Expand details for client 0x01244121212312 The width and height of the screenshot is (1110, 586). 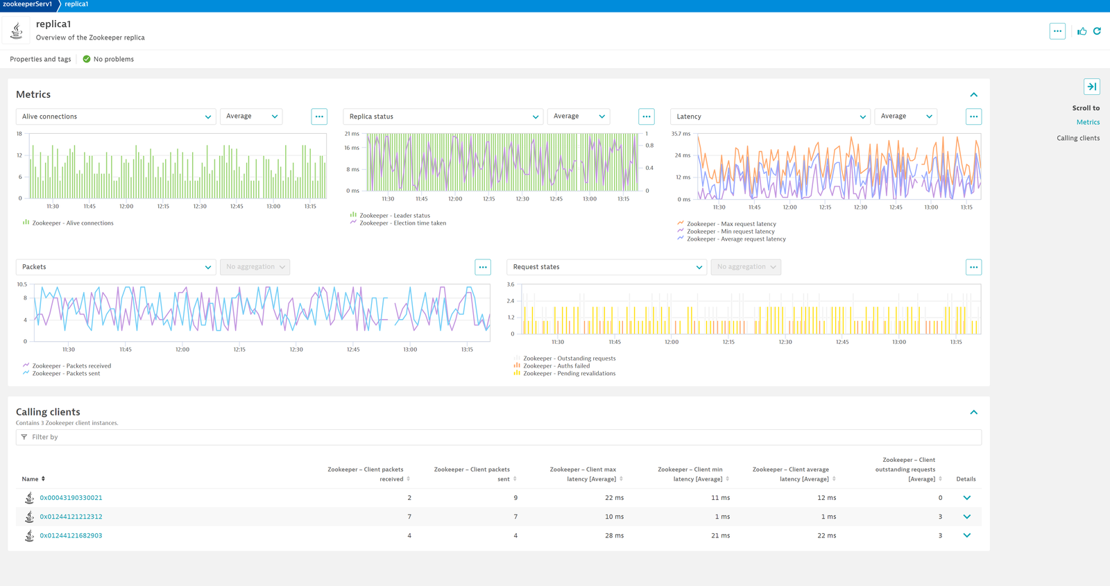pyautogui.click(x=966, y=517)
